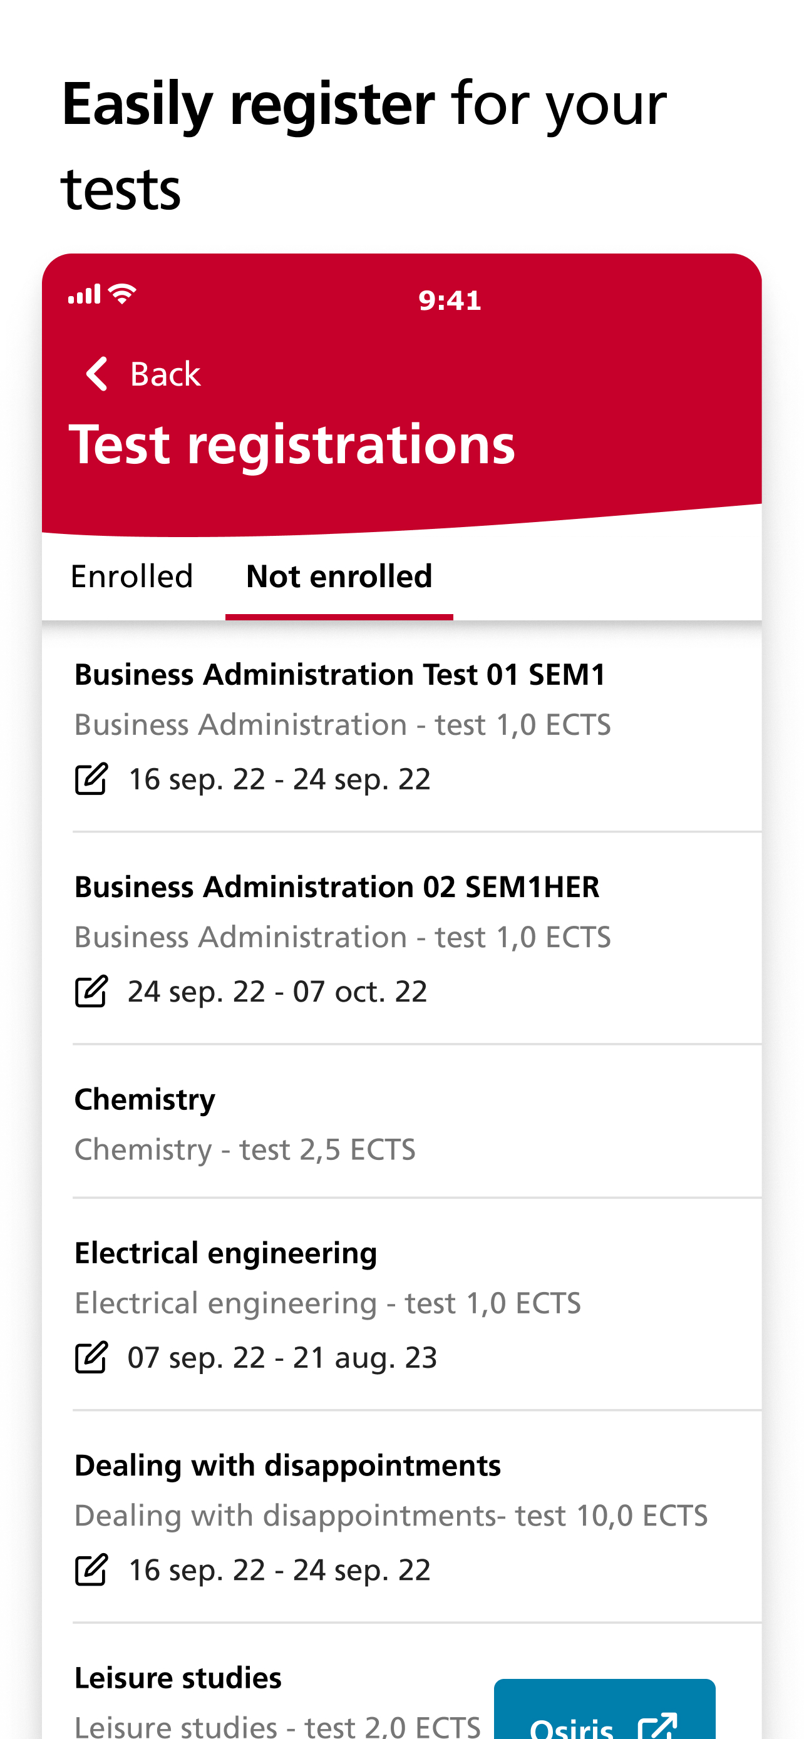The width and height of the screenshot is (804, 1739).
Task: Click the Back label in the header
Action: [165, 374]
